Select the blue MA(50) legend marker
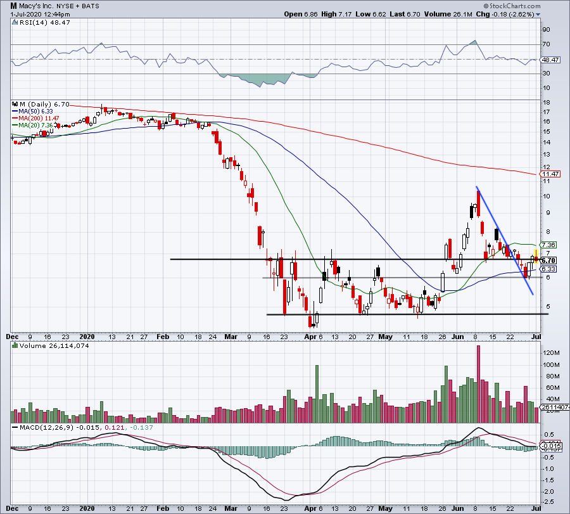The height and width of the screenshot is (514, 570). [14, 112]
